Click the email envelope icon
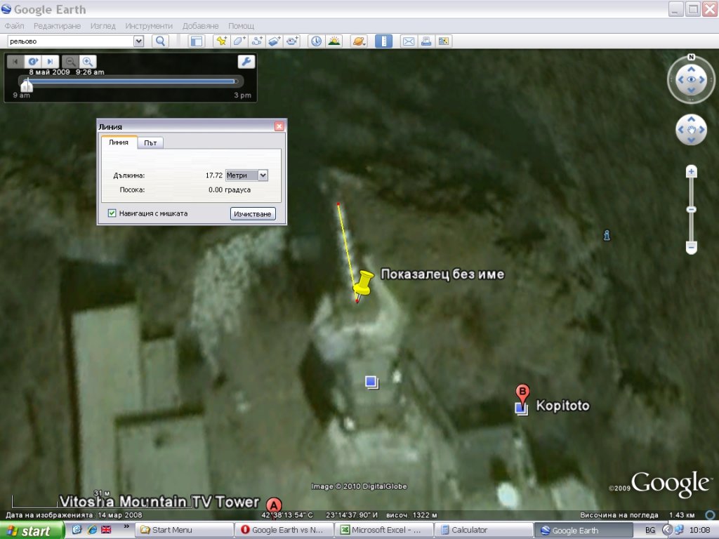 coord(409,41)
